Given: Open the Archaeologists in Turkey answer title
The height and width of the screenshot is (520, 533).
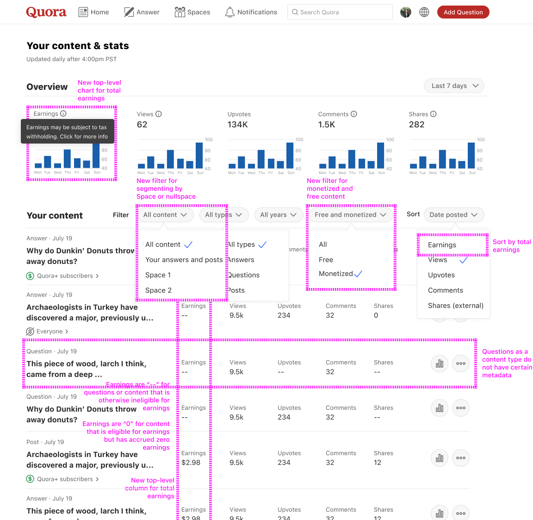Looking at the screenshot, I should (90, 313).
